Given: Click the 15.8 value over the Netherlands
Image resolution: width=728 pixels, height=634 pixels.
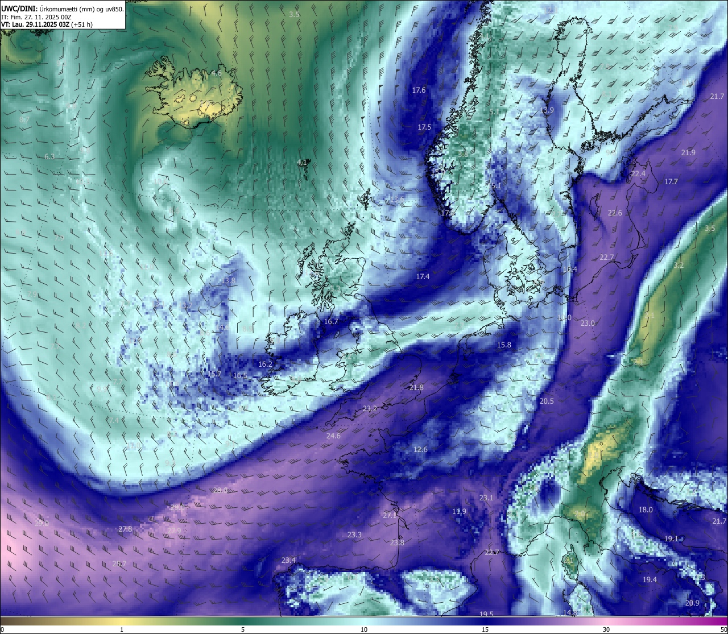Looking at the screenshot, I should coord(504,345).
